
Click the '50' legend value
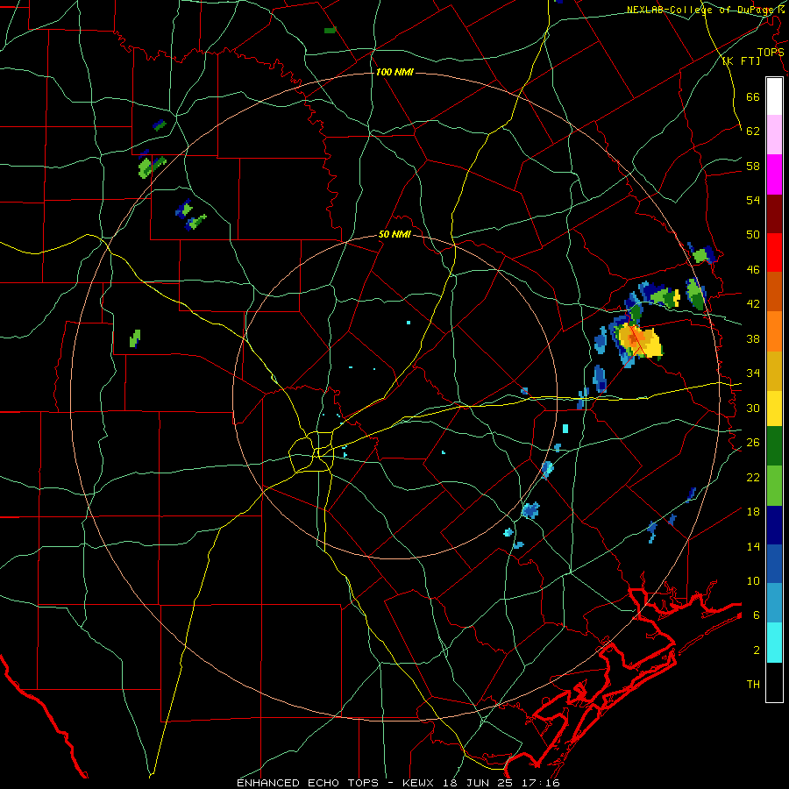(753, 235)
